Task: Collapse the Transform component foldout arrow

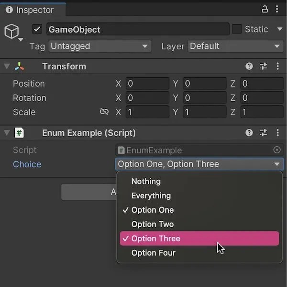Action: coord(7,66)
